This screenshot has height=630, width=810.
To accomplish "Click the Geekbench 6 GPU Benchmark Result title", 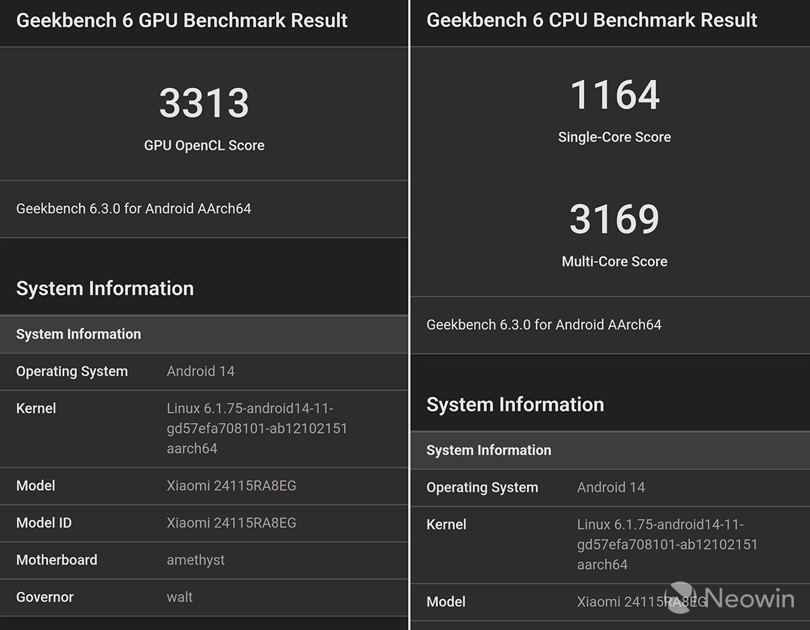I will [x=182, y=20].
